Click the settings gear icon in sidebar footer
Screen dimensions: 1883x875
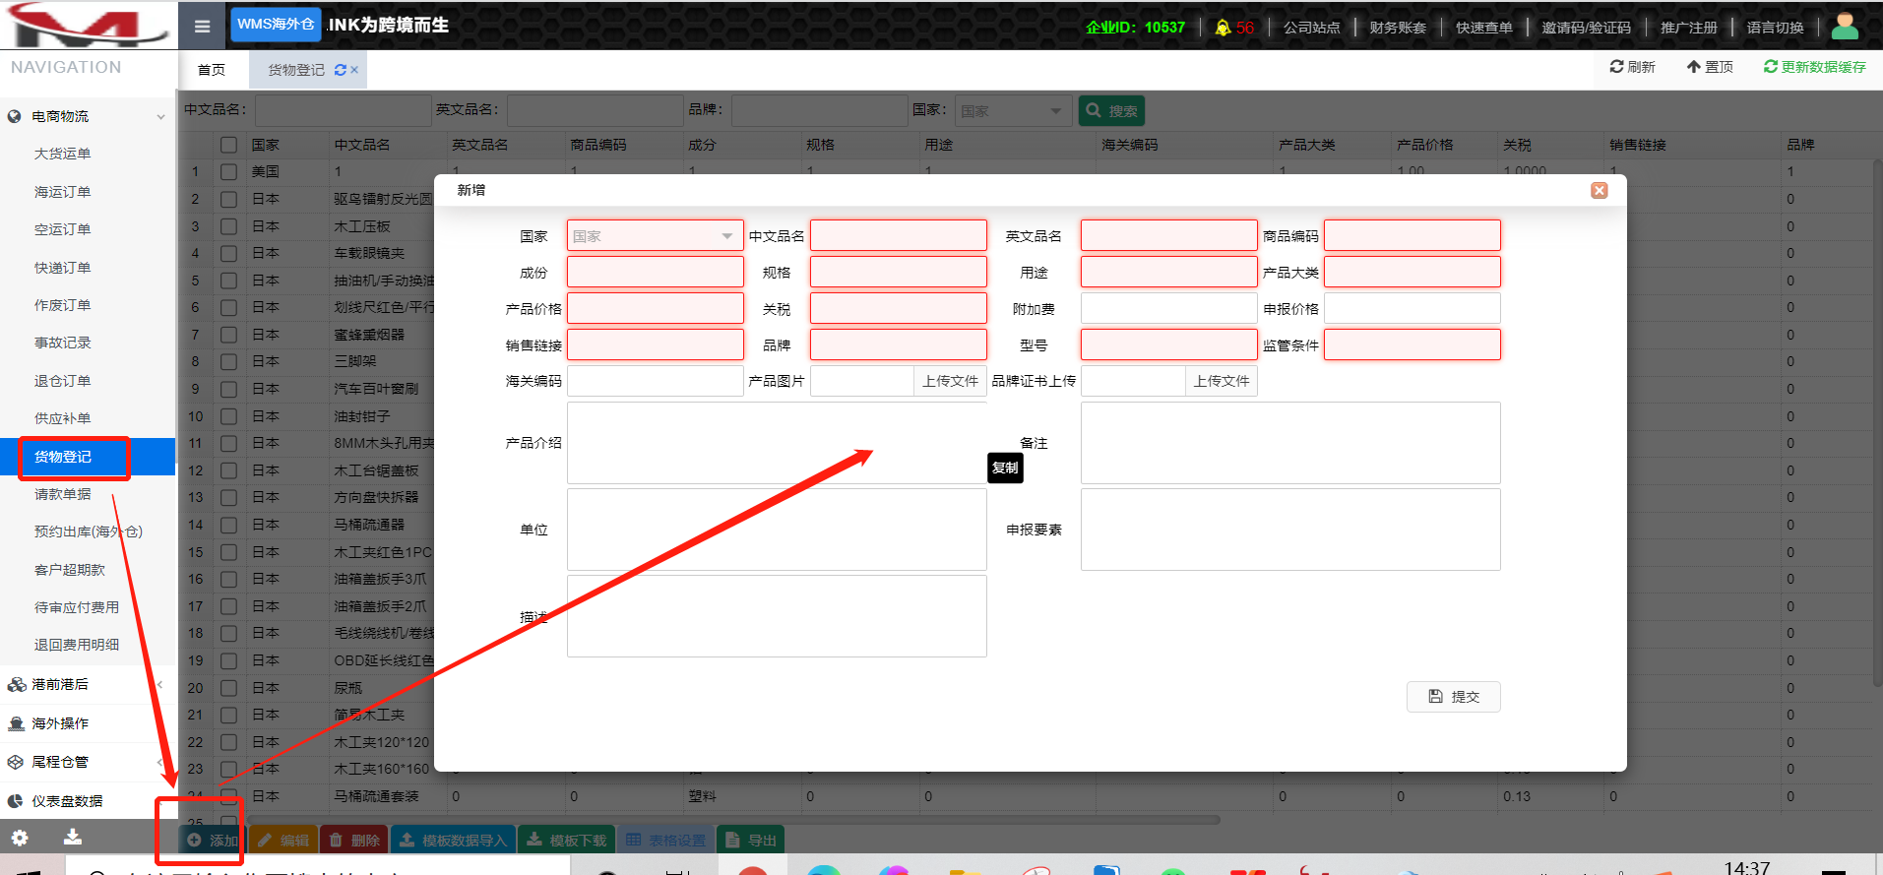coord(20,838)
